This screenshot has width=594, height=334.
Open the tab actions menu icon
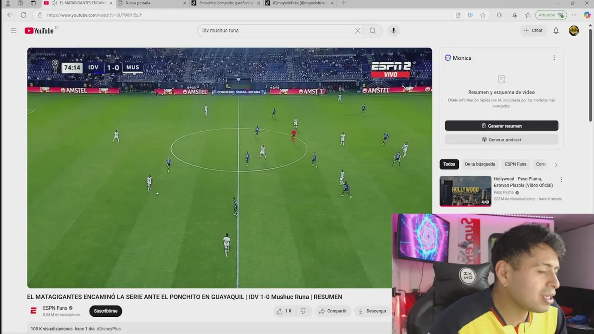(x=33, y=3)
